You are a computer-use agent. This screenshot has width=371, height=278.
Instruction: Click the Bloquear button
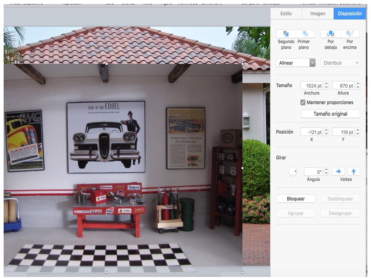pos(296,199)
